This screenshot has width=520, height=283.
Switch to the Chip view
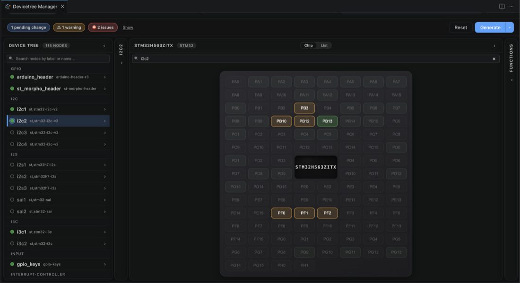tap(308, 45)
